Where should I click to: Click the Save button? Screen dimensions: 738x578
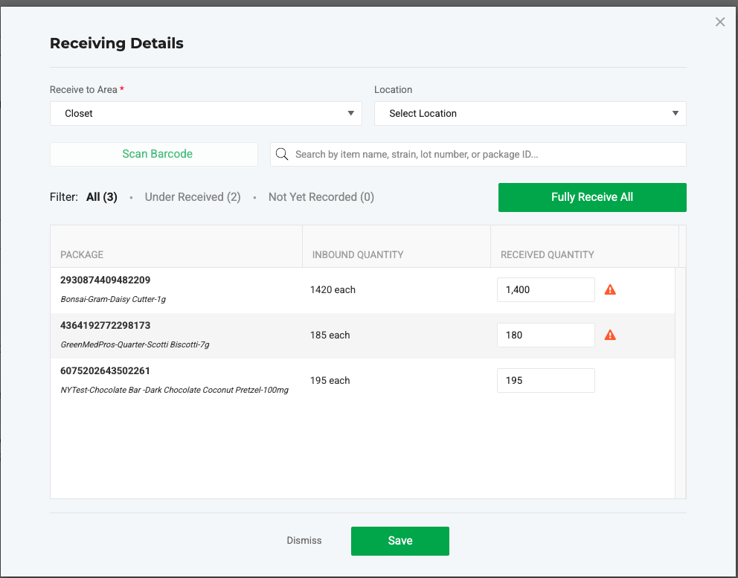tap(400, 541)
